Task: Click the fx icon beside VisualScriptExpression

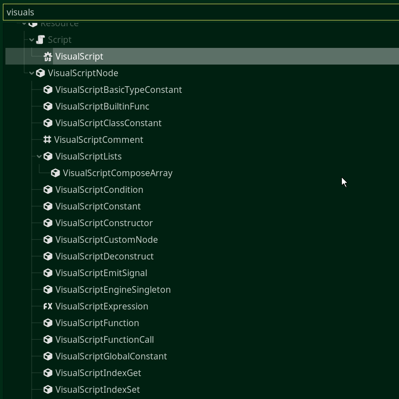Action: point(48,306)
